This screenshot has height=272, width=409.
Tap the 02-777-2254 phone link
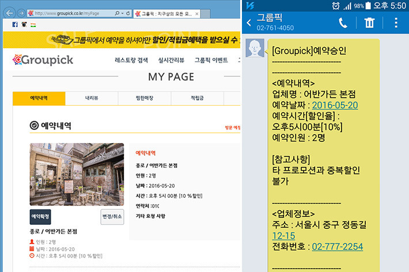click(338, 247)
